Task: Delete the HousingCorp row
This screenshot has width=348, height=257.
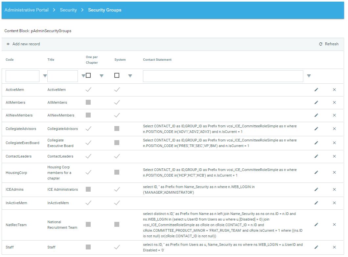Action: tap(334, 172)
